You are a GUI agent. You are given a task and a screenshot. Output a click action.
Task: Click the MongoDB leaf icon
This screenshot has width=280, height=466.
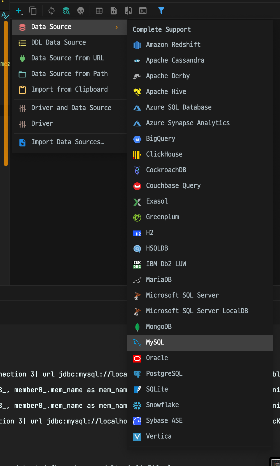(x=137, y=327)
